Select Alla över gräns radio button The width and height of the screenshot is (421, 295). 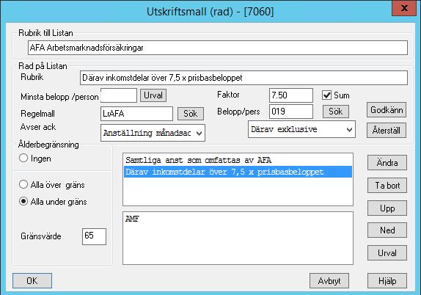23,184
